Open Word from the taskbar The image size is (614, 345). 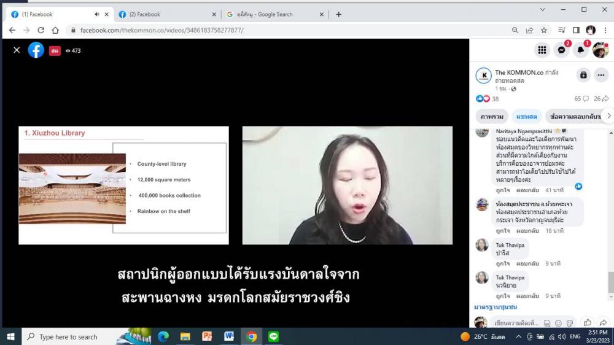[x=229, y=336]
